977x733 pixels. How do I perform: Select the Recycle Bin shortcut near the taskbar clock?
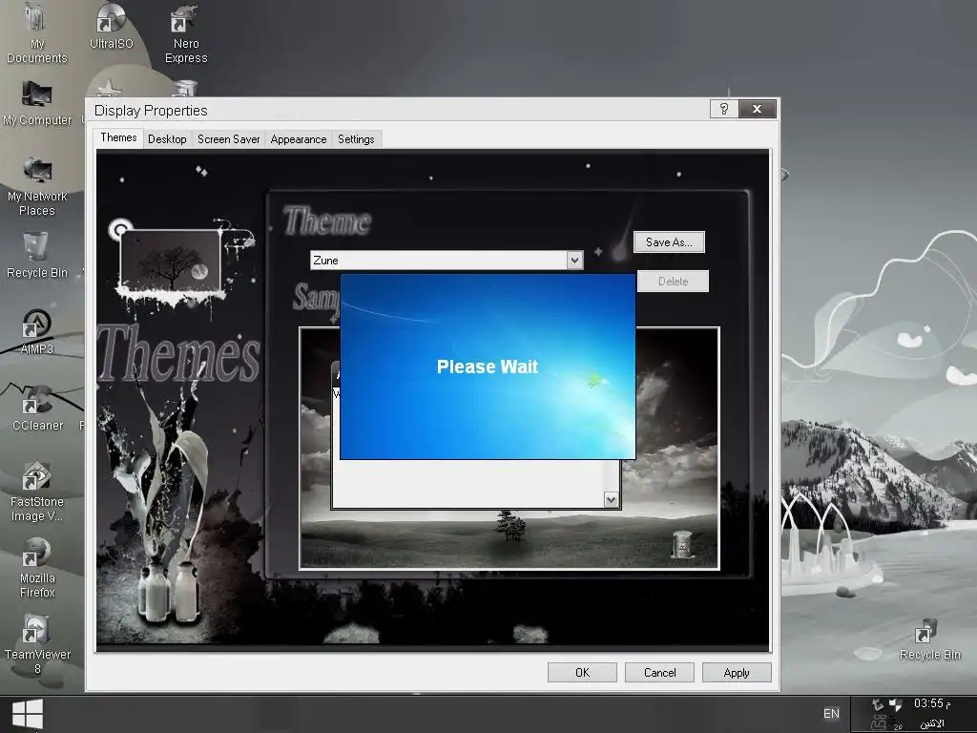929,639
